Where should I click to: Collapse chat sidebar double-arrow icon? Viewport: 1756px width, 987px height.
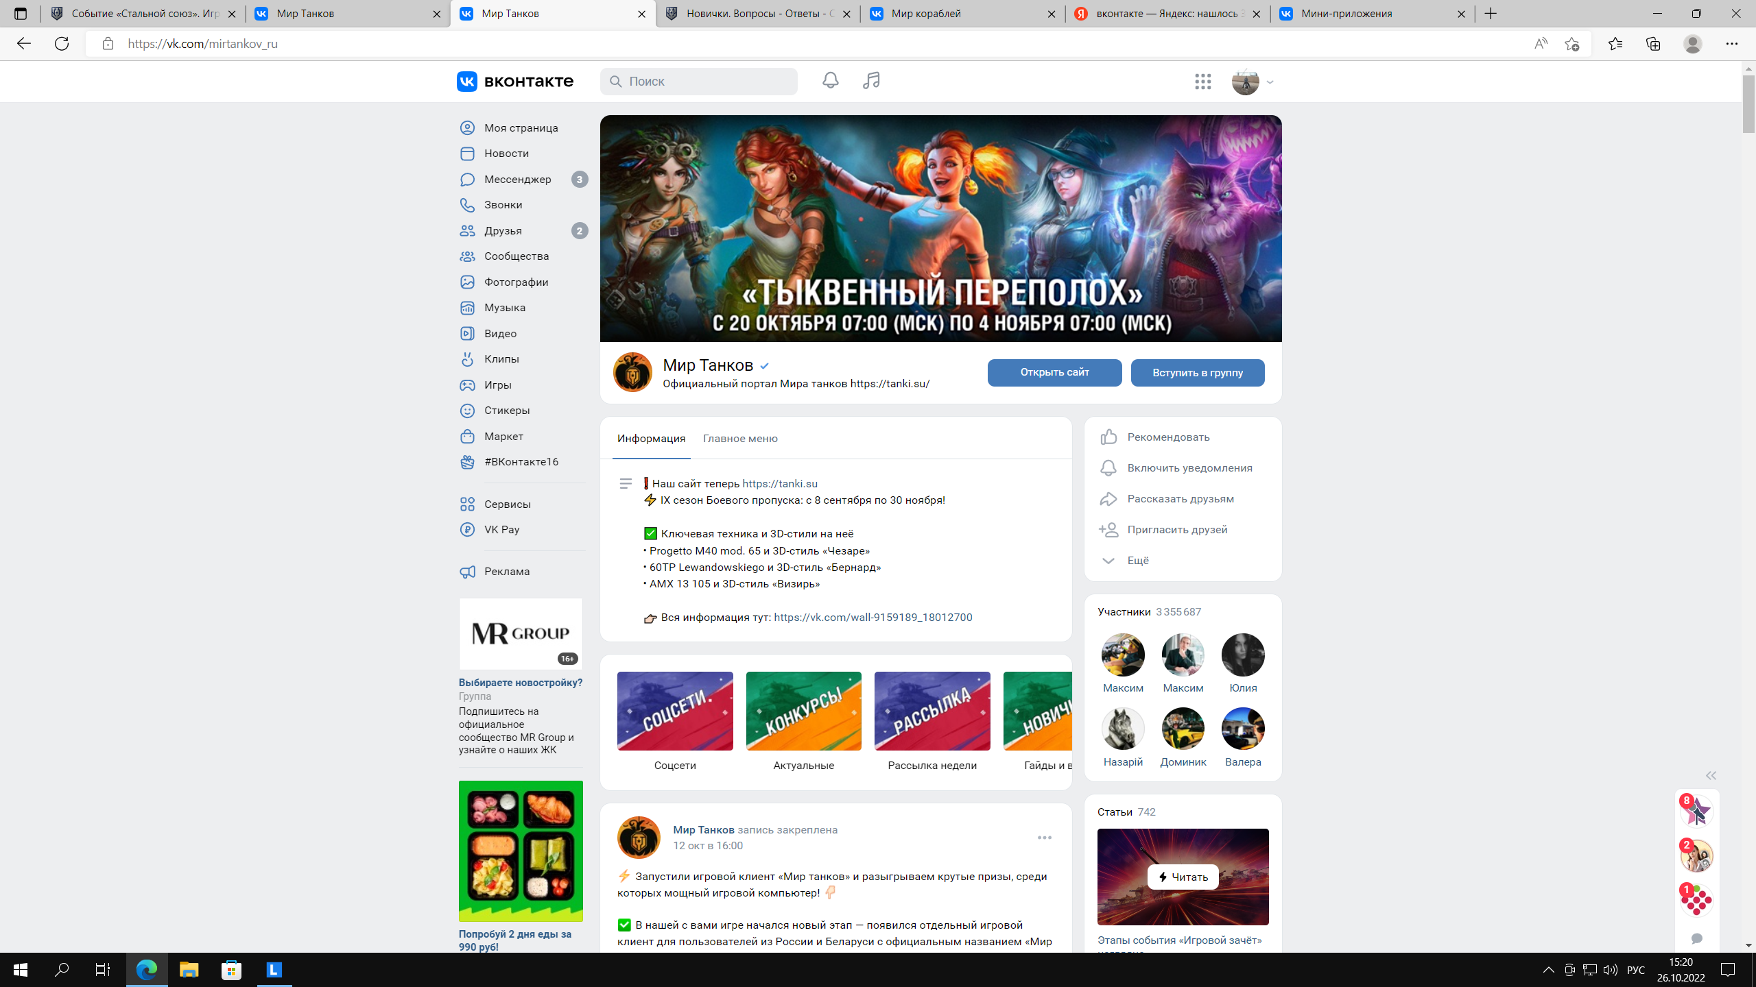click(1711, 776)
